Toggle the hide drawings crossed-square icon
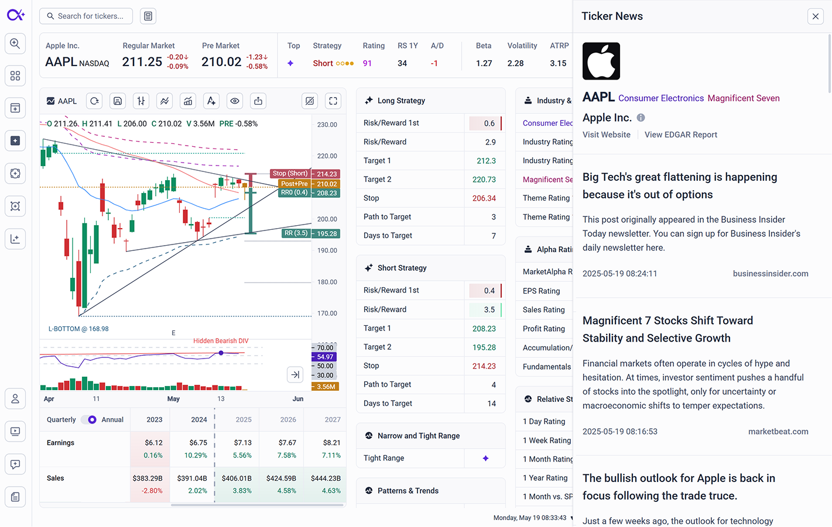The height and width of the screenshot is (527, 832). point(310,101)
